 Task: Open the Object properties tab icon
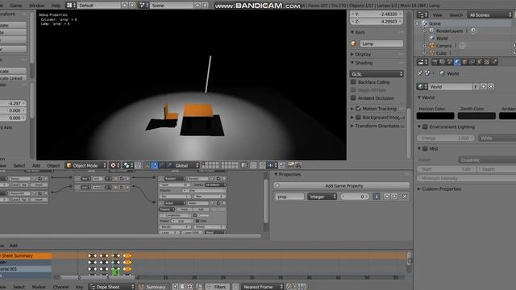point(464,62)
